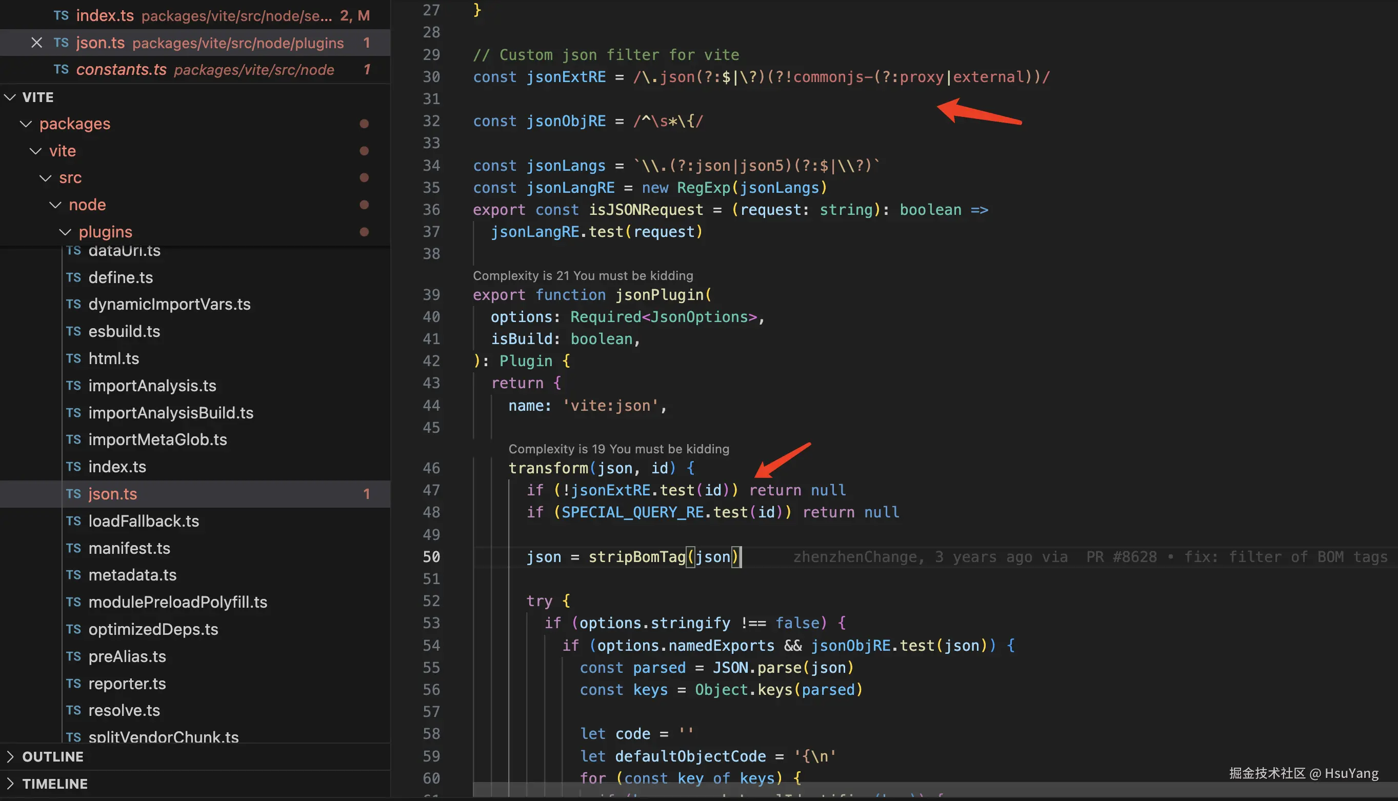Open resolve.ts from the plugins folder
This screenshot has height=801, width=1398.
pyautogui.click(x=124, y=710)
